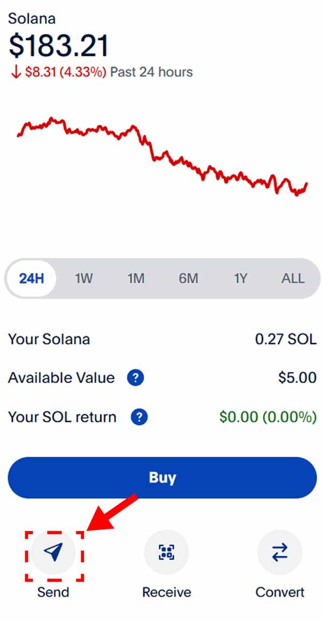Click the Convert label text
The image size is (323, 621).
(279, 592)
